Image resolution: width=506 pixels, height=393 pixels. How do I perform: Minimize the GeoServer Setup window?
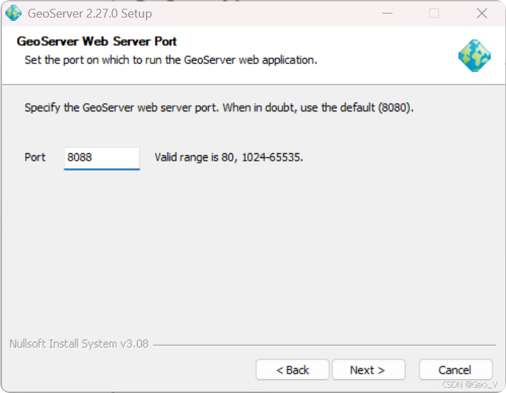[x=387, y=14]
